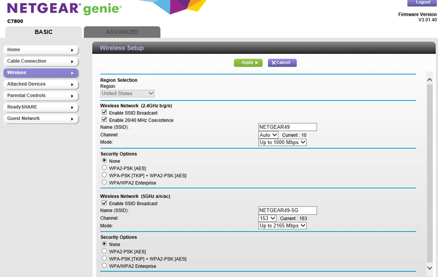
Task: Open the 2.4GHz Channel Auto dropdown
Action: (268, 135)
